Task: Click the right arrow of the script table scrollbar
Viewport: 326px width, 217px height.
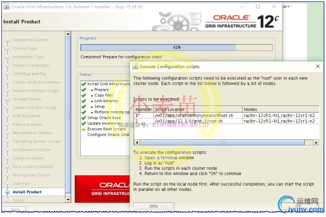Action: tap(316, 143)
